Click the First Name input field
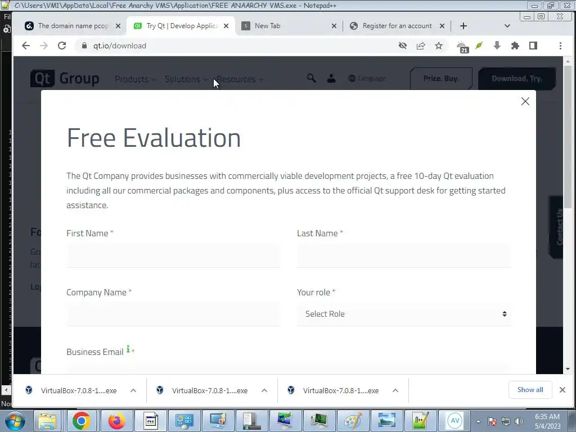Screen dimensions: 576x432 (173, 255)
